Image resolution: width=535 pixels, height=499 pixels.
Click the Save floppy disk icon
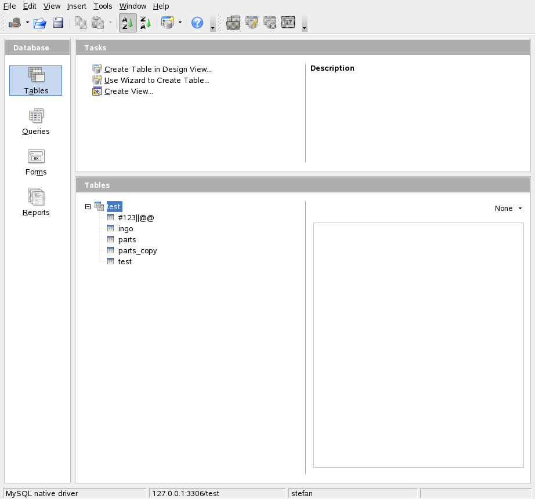click(x=58, y=23)
